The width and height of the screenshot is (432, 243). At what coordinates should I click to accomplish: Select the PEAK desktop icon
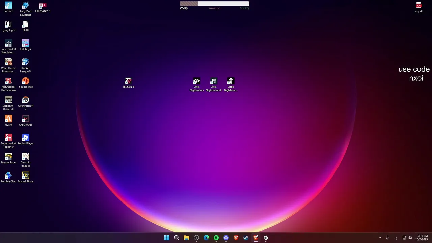pos(25,26)
